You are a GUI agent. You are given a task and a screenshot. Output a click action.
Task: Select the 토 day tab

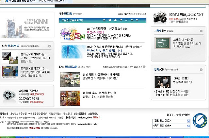[x=132, y=20]
